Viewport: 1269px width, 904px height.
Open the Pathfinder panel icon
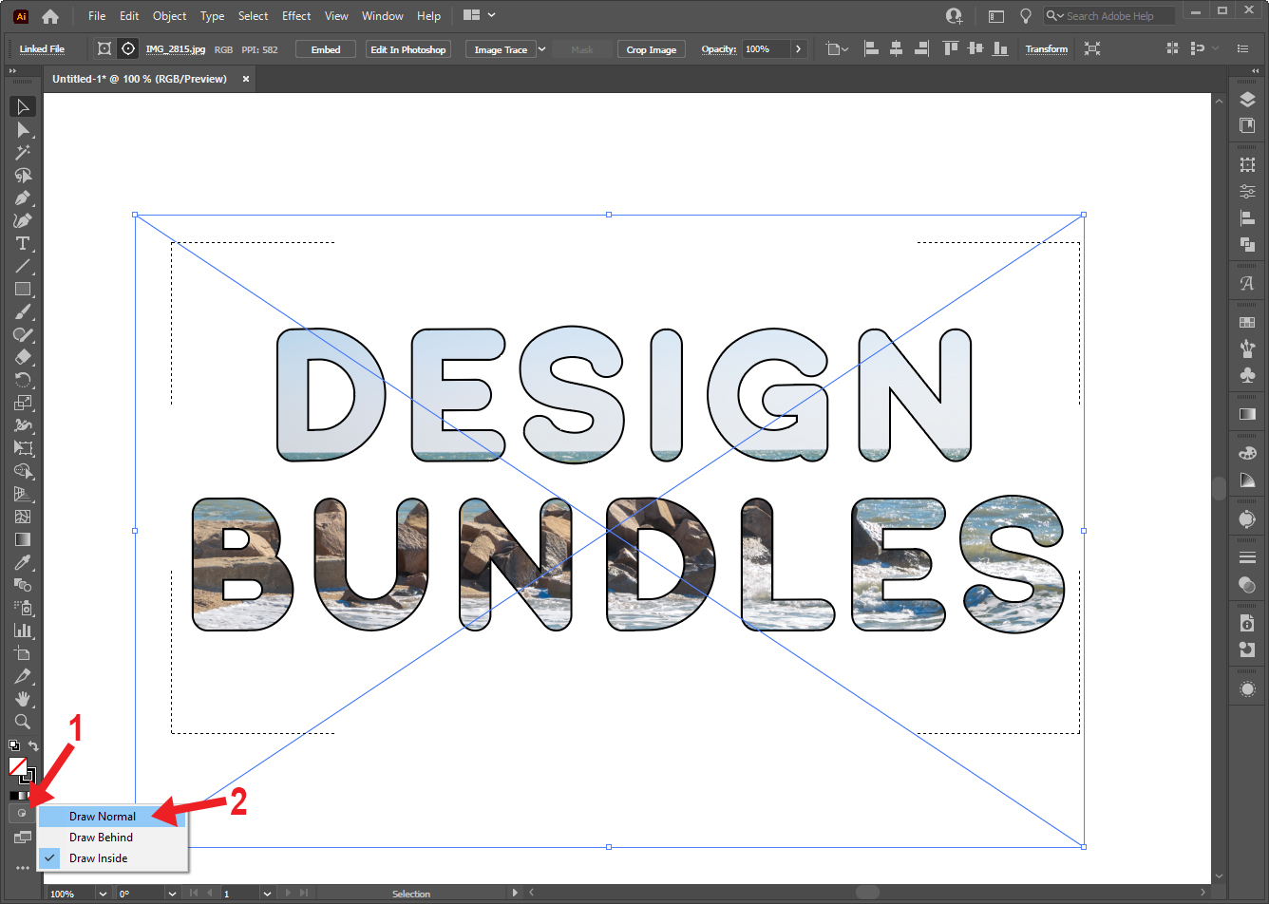(1247, 244)
